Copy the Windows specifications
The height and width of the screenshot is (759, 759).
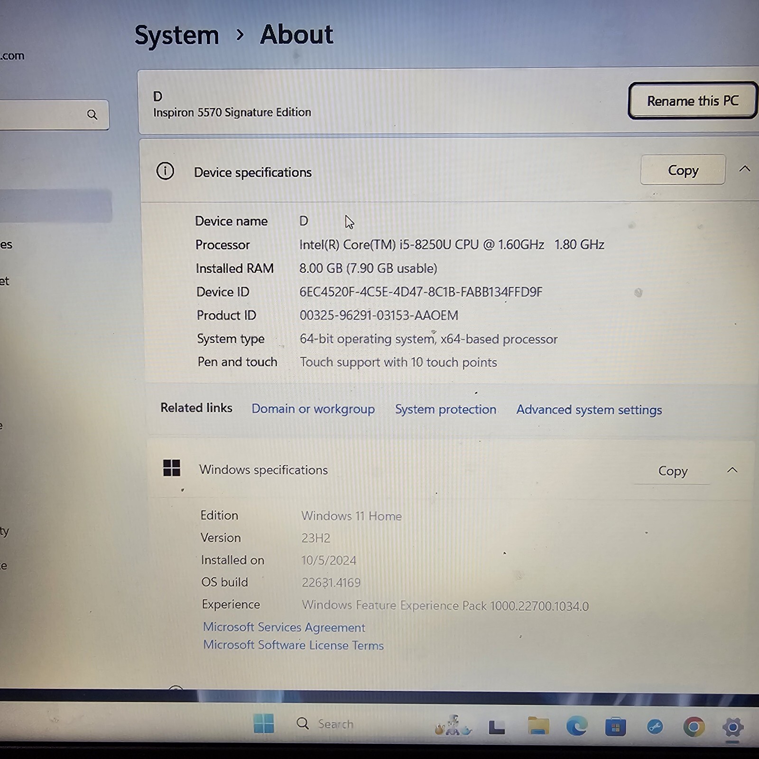pos(672,471)
